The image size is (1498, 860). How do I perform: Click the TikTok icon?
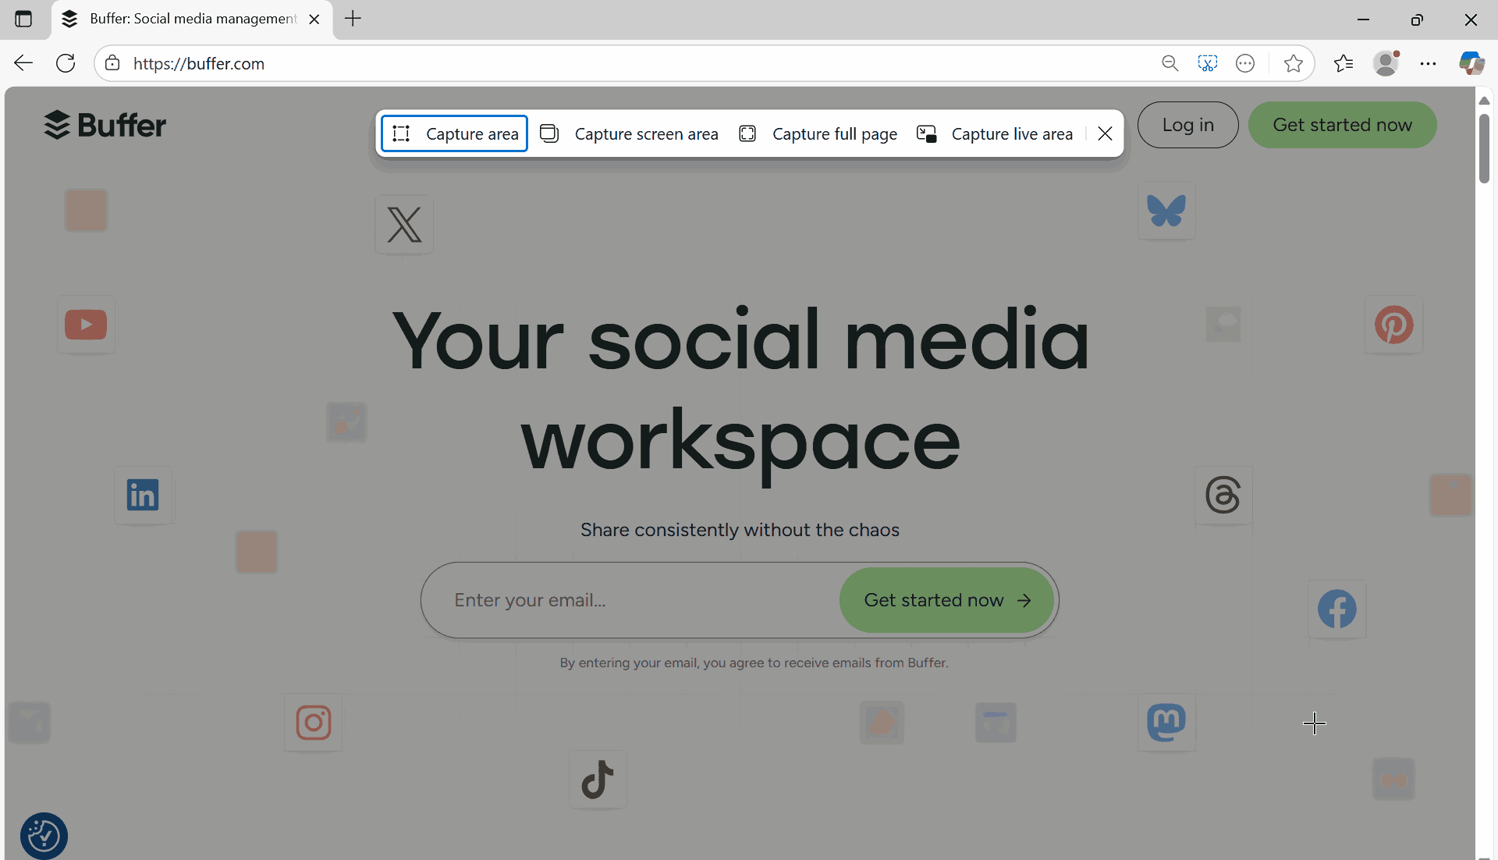click(597, 779)
